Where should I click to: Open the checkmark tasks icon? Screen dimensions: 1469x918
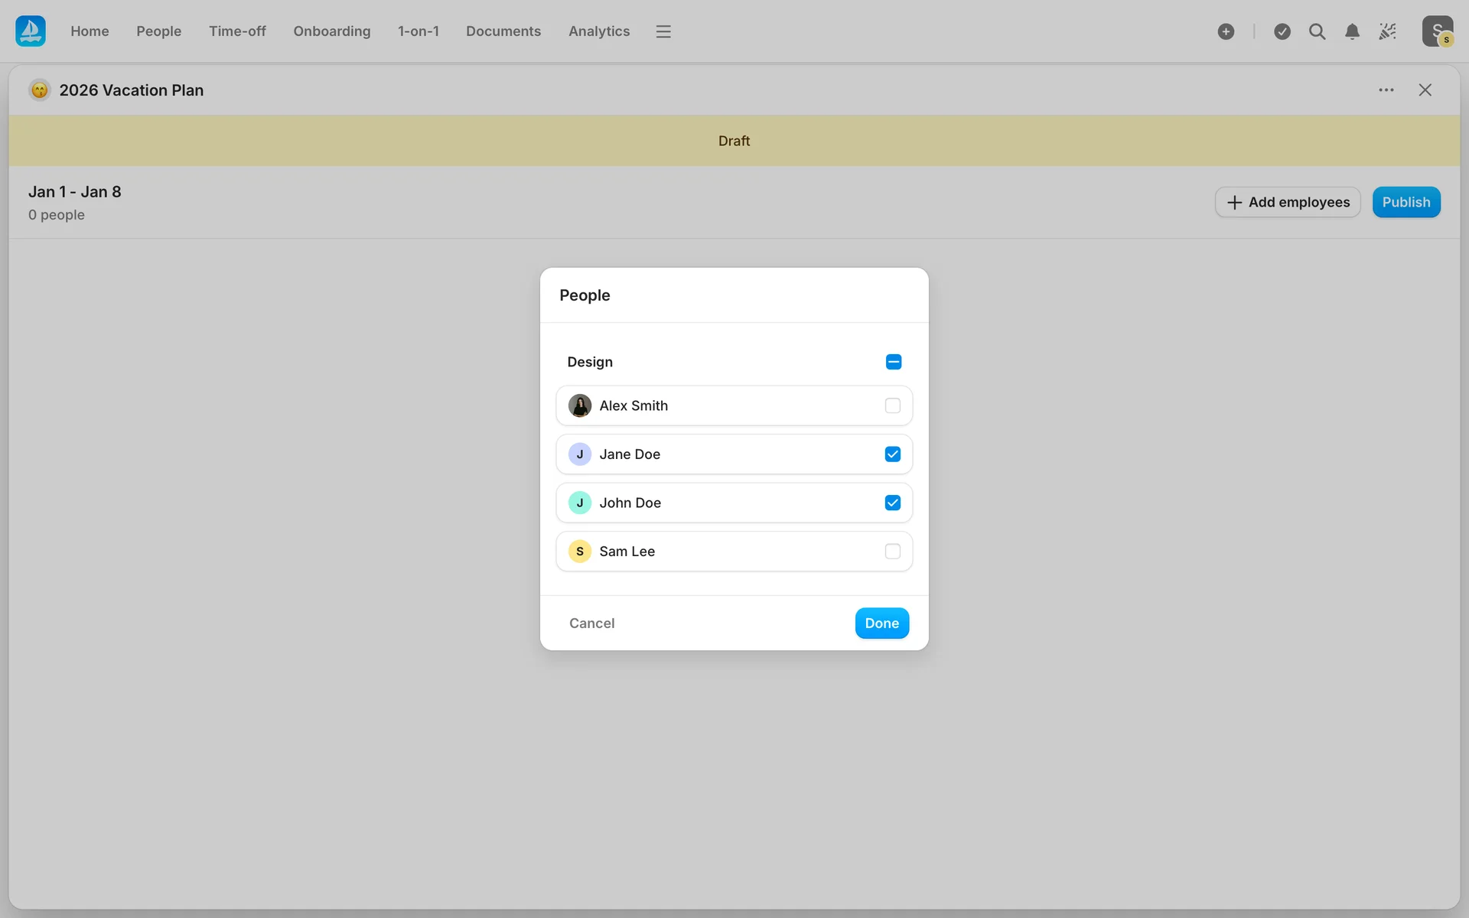pyautogui.click(x=1282, y=31)
